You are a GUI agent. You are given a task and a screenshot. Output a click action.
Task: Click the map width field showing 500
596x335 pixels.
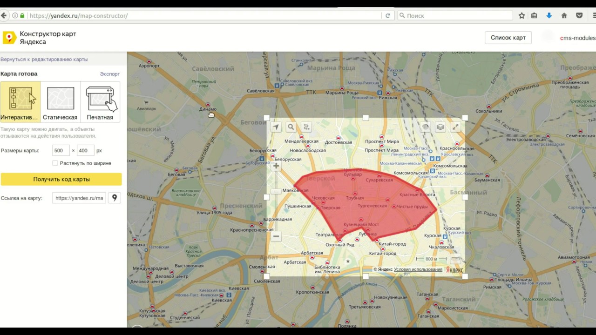[x=61, y=150]
